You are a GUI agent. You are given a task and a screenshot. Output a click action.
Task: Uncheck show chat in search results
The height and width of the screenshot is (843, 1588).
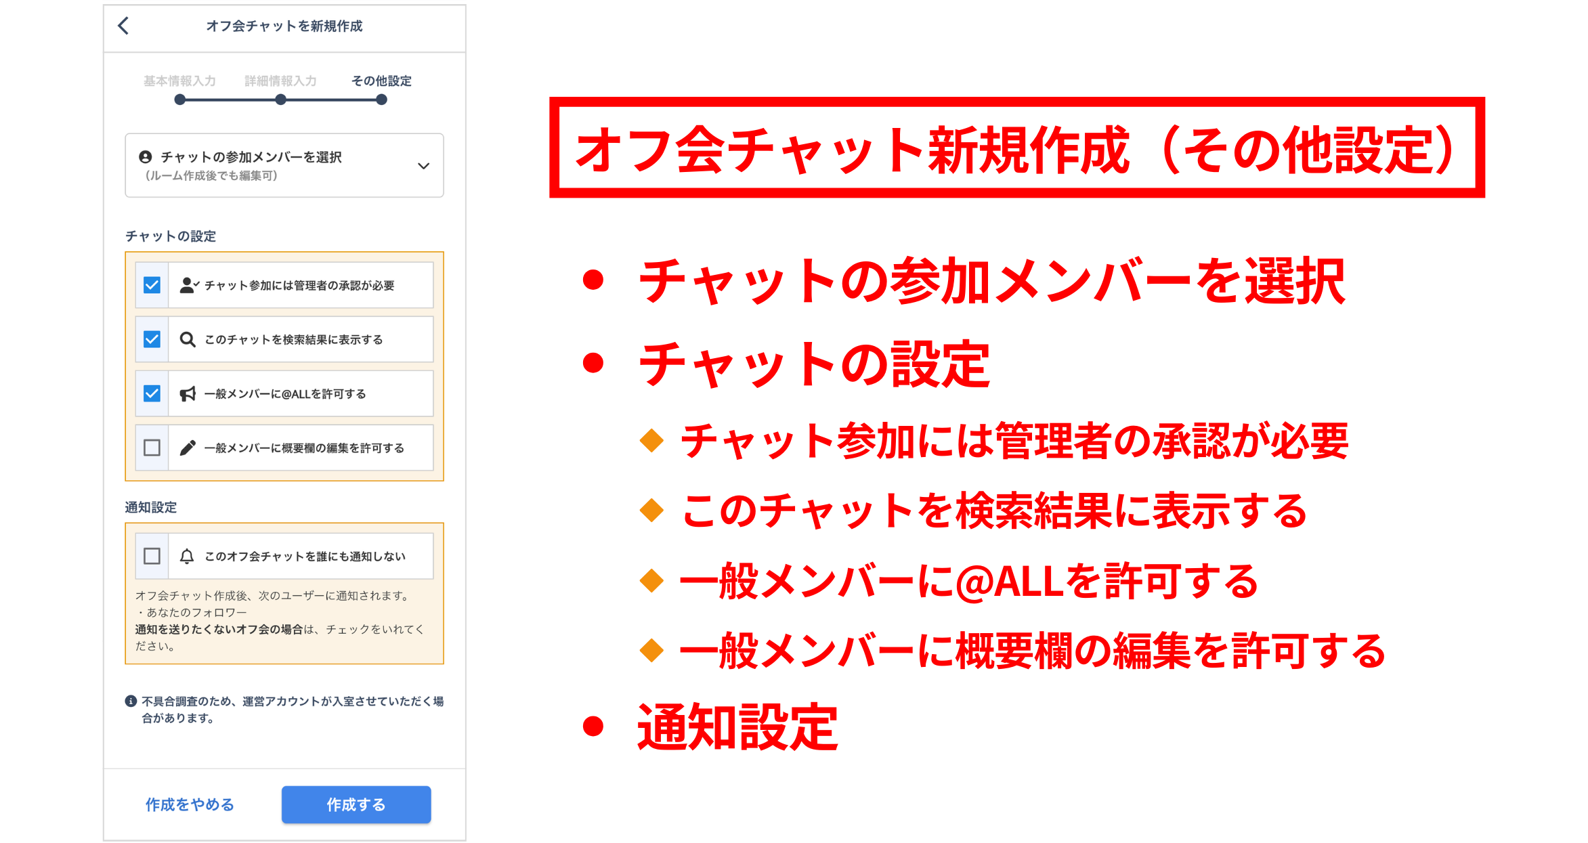tap(152, 339)
